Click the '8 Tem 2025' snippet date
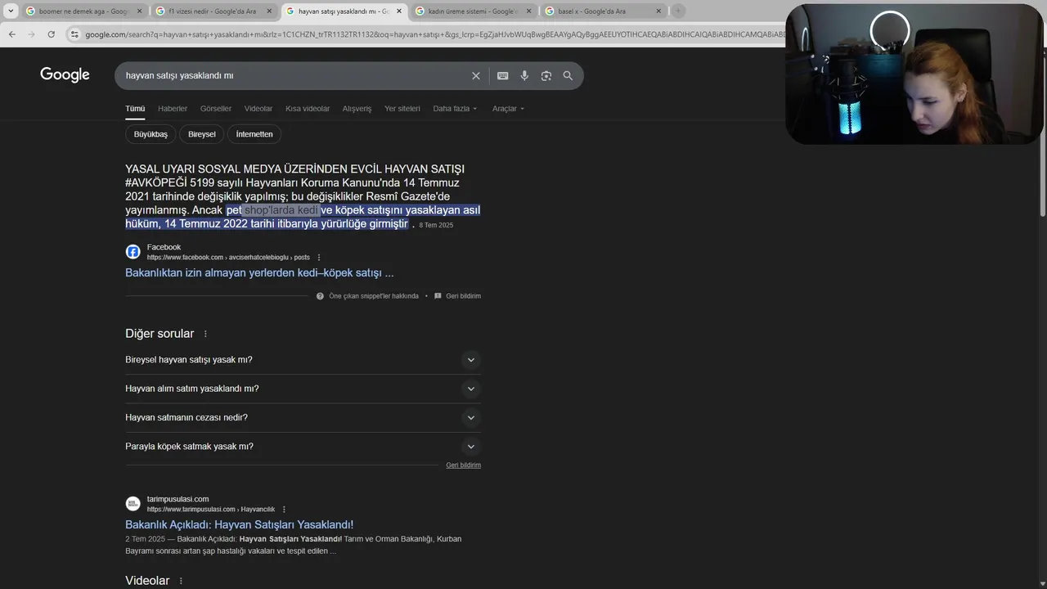Screen dimensions: 1047x589 [436, 225]
